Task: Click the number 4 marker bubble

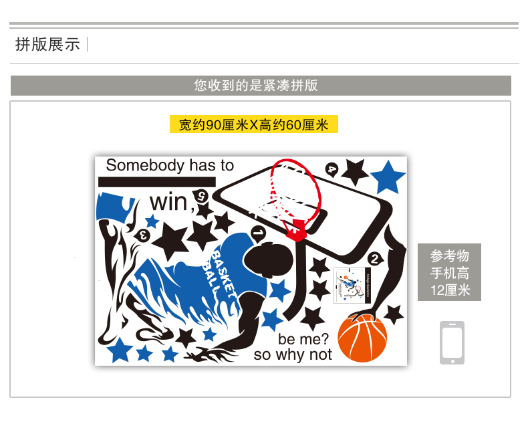Action: coord(332,169)
